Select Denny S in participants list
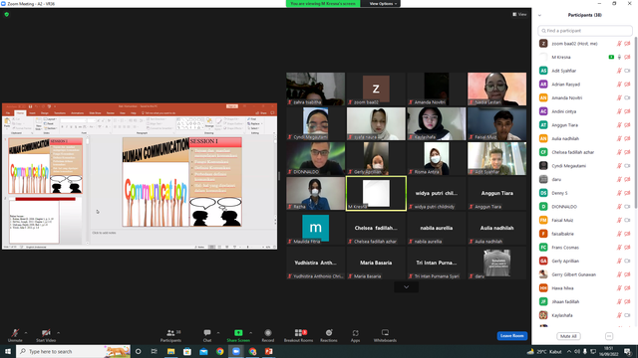Viewport: 638px width, 358px height. pyautogui.click(x=585, y=193)
